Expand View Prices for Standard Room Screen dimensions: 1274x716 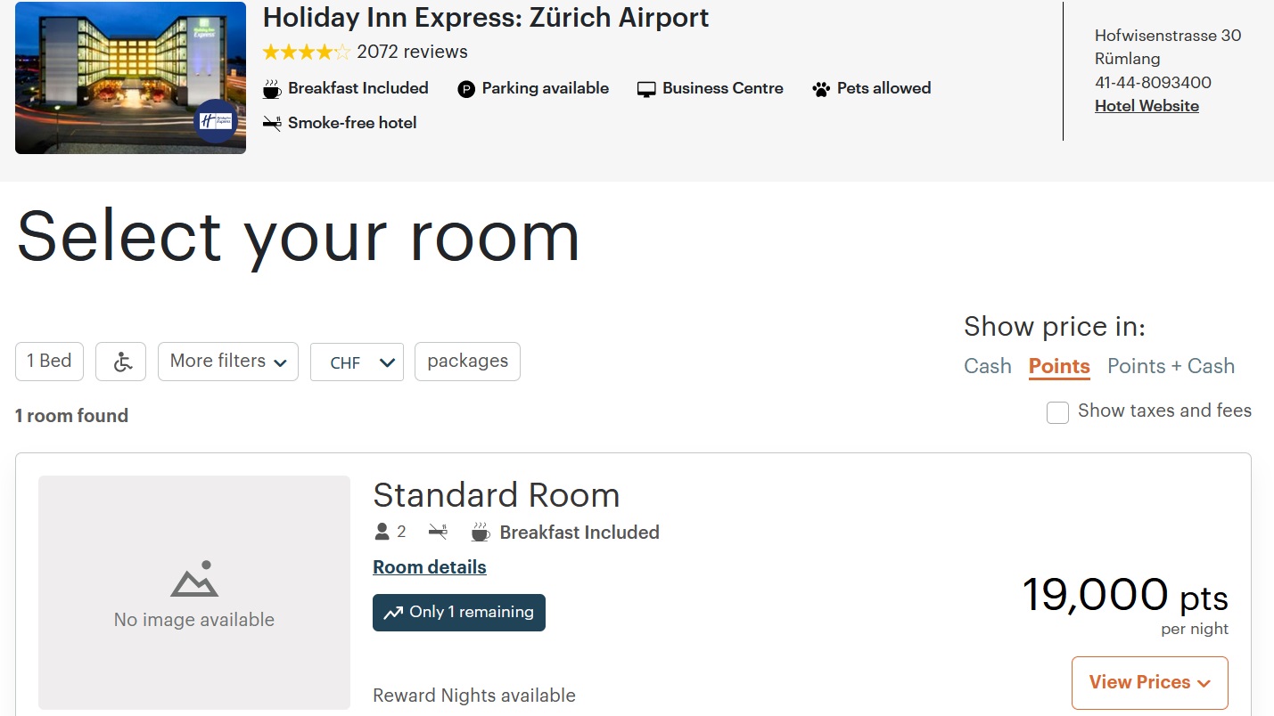1149,683
